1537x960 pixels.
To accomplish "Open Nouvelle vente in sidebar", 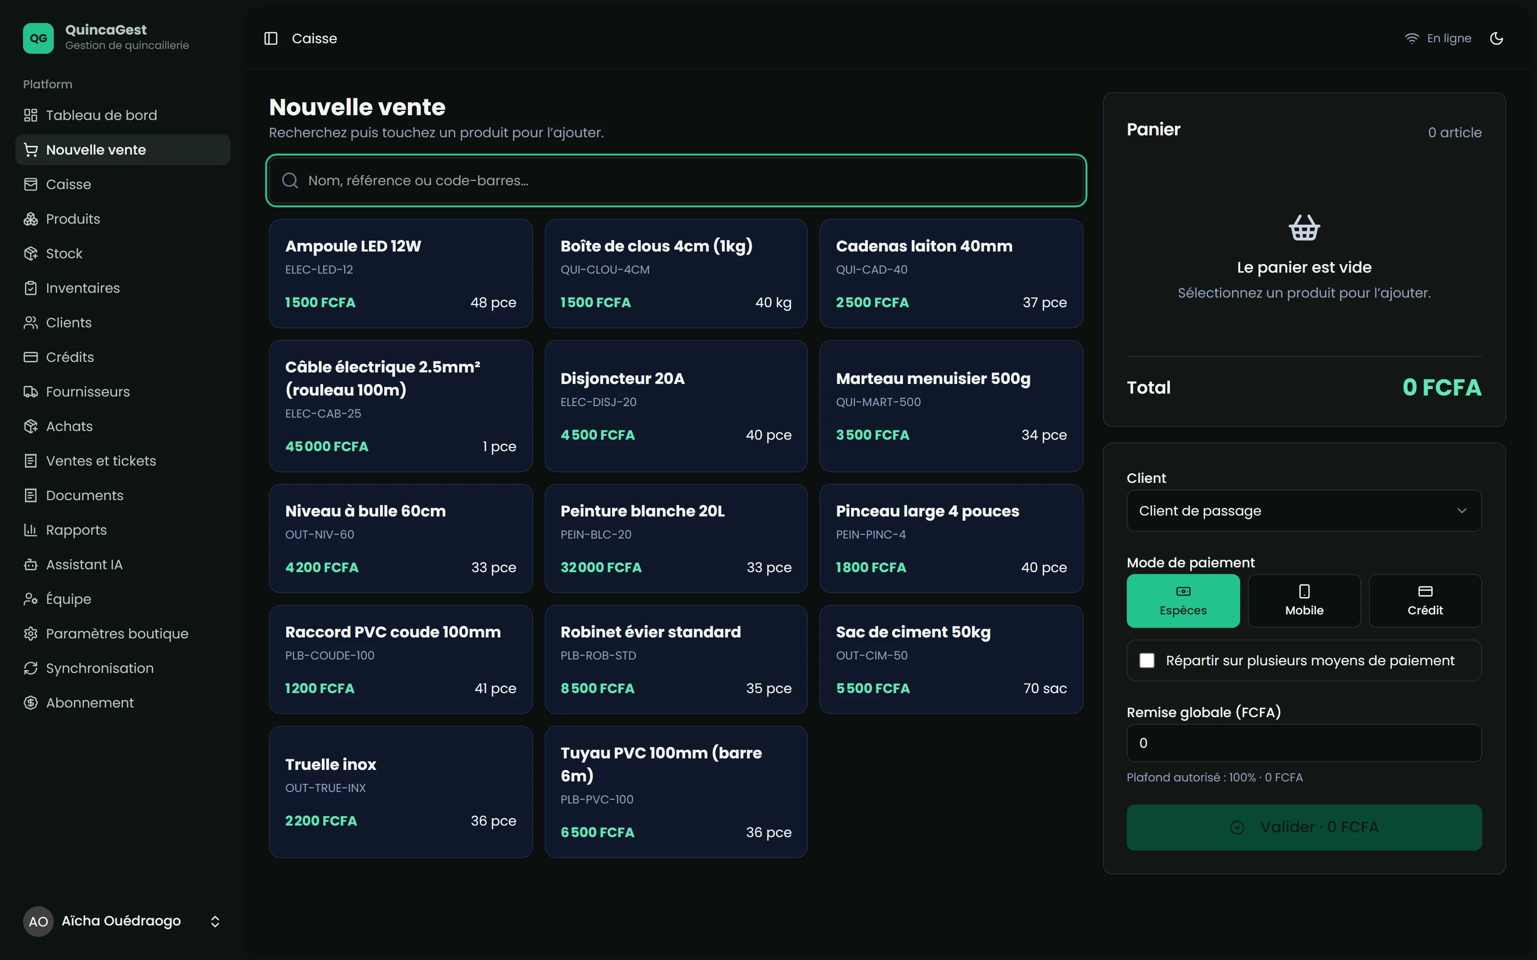I will pos(122,150).
